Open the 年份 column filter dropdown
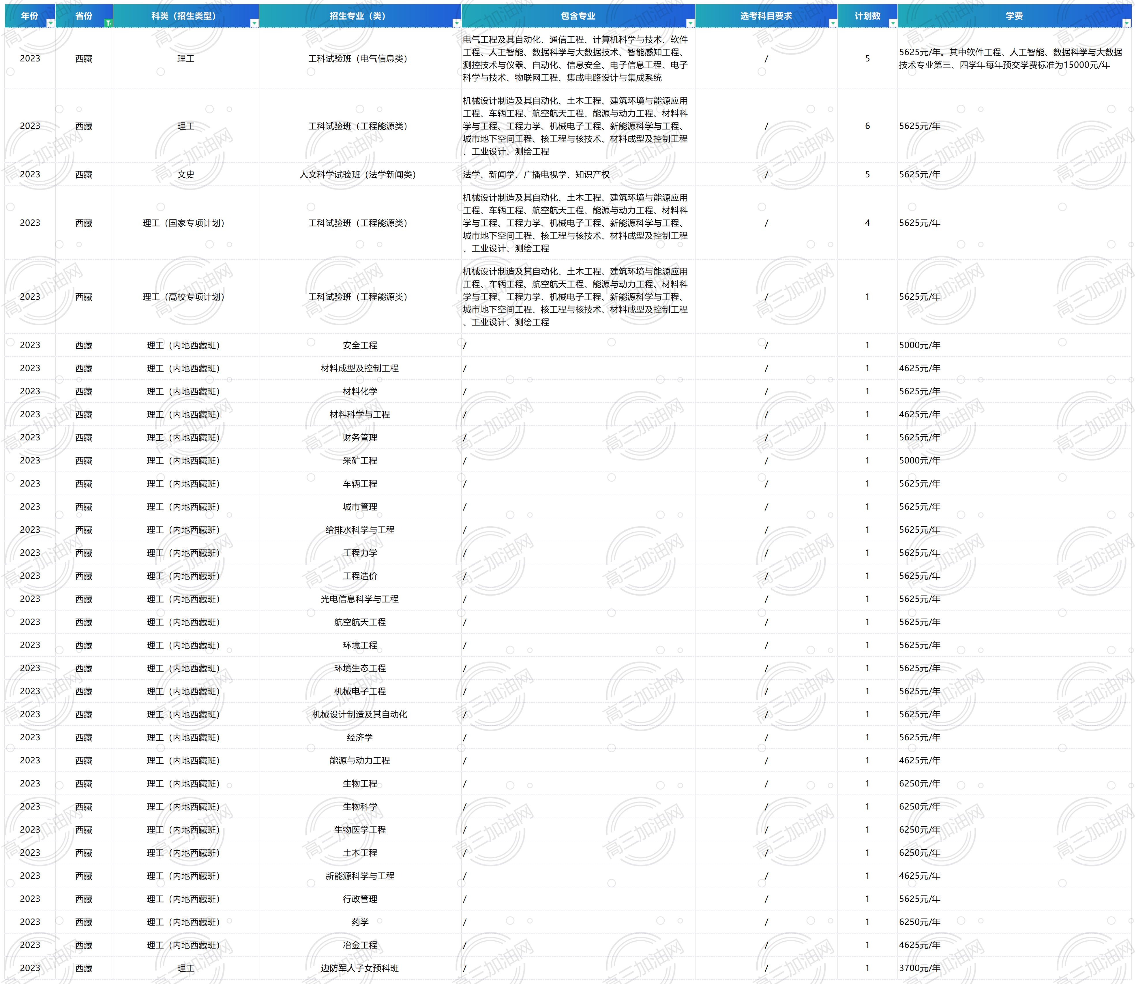This screenshot has height=984, width=1136. pyautogui.click(x=50, y=23)
